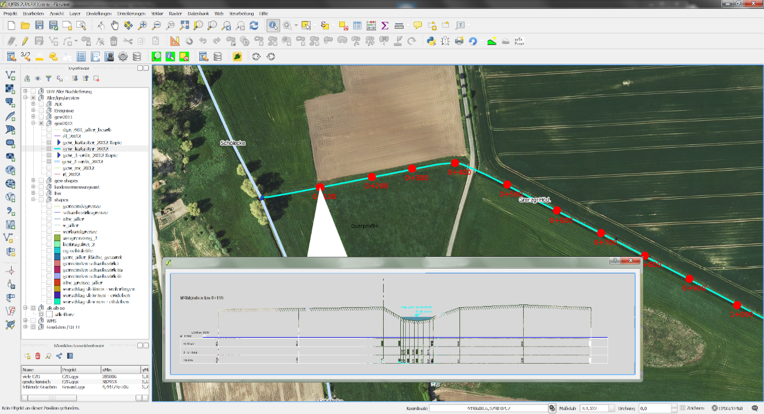Collapse the Aller/gm/arcview group
This screenshot has height=414, width=764.
pyautogui.click(x=25, y=98)
